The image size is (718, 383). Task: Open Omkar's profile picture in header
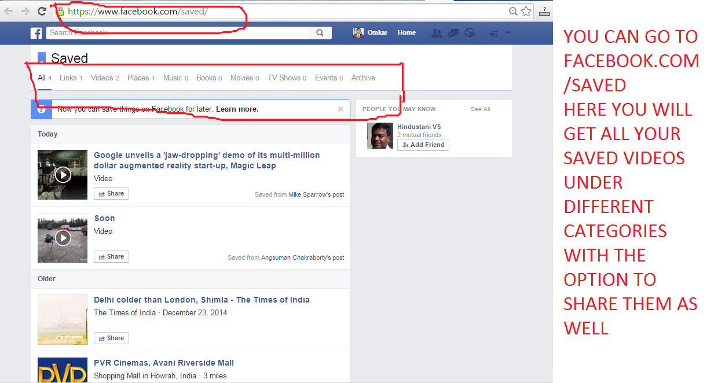pos(358,33)
